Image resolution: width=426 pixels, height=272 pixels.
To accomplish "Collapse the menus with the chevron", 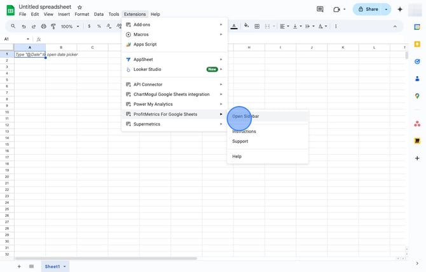I will (395, 26).
